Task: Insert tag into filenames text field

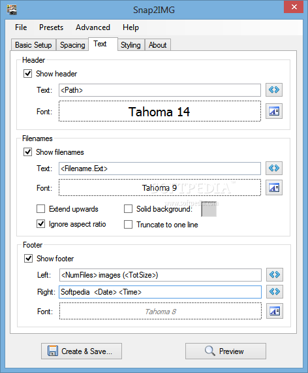Action: coord(274,168)
